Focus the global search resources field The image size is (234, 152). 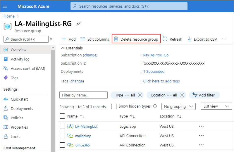pyautogui.click(x=129, y=6)
